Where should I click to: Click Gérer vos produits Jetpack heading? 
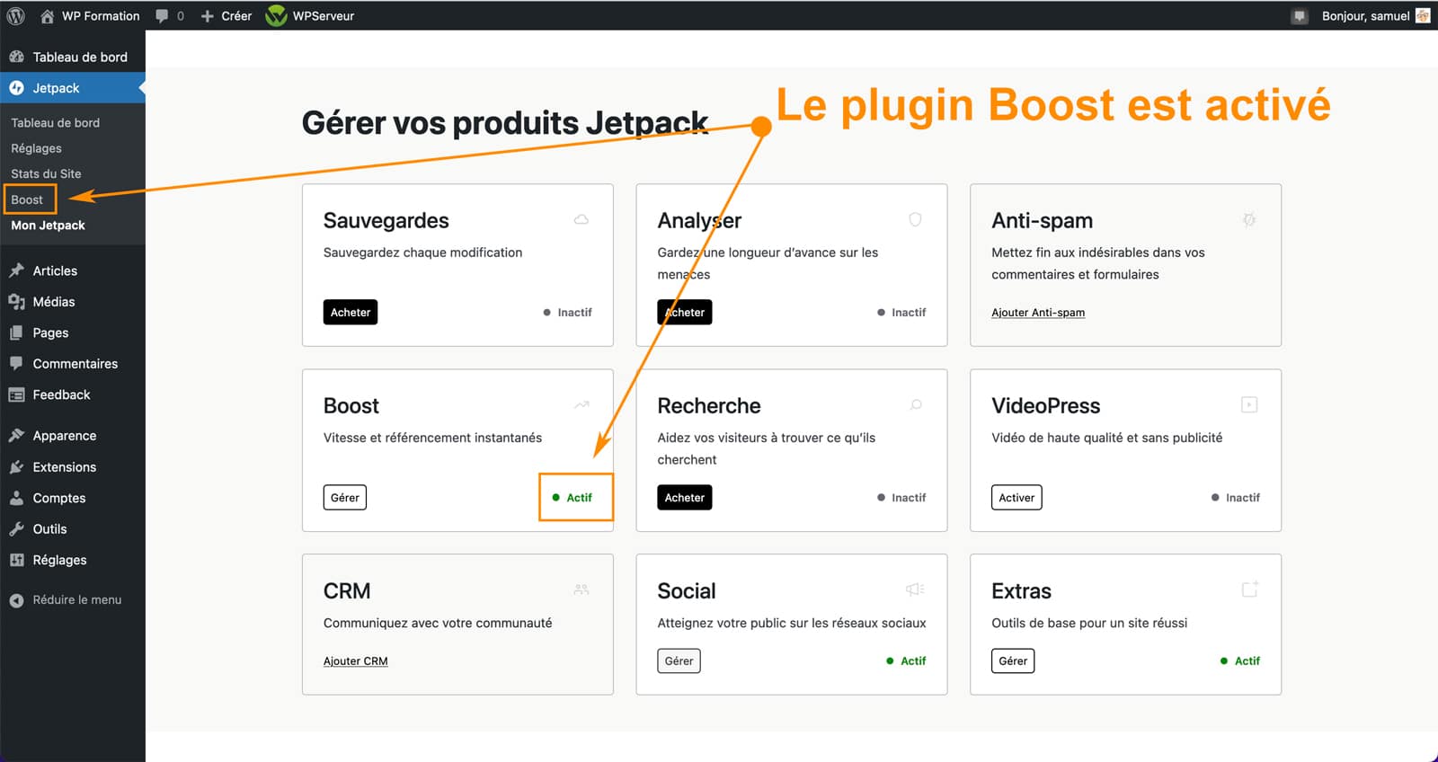click(x=505, y=122)
